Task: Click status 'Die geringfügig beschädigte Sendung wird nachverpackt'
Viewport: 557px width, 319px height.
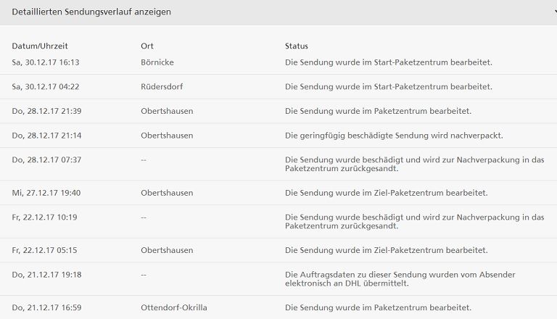Action: click(394, 136)
